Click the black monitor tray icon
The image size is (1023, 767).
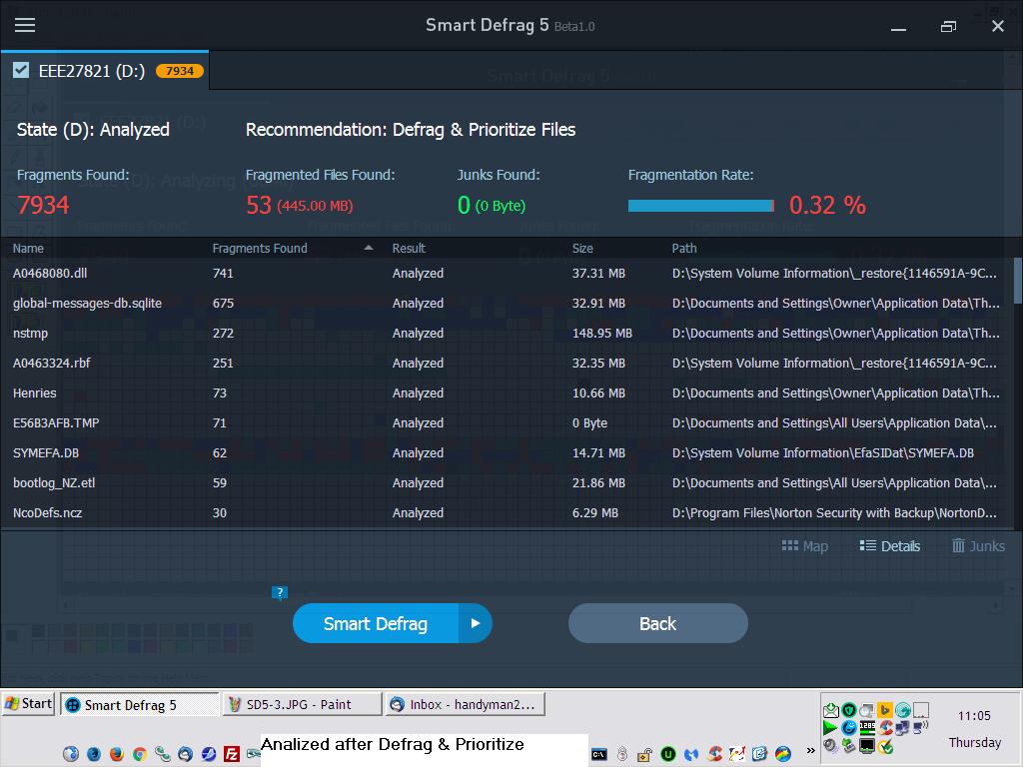(867, 746)
